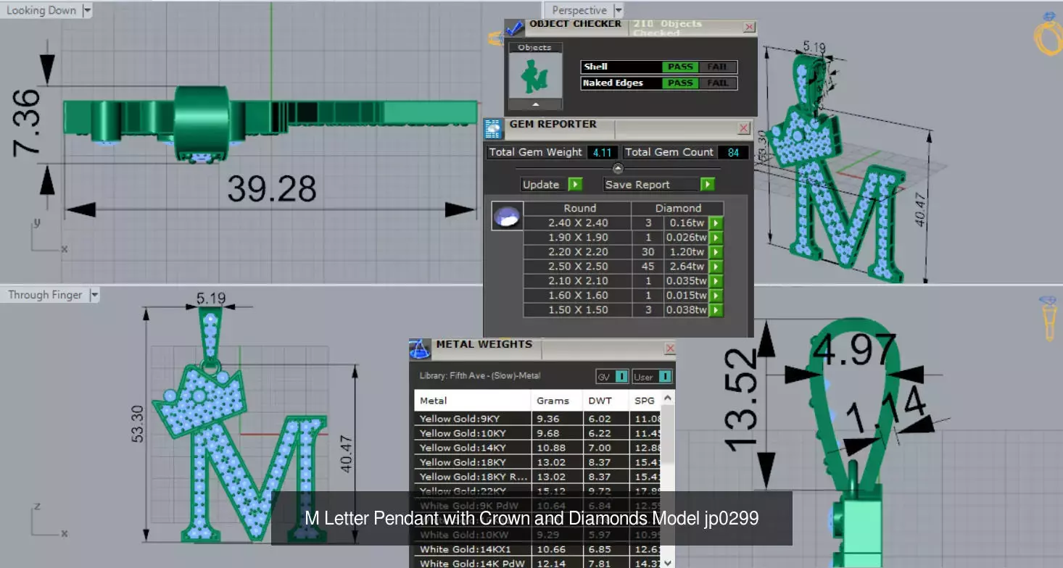Screen dimensions: 1063x568
Task: Click the Objects thumbnail in Object Checker
Action: [x=535, y=76]
